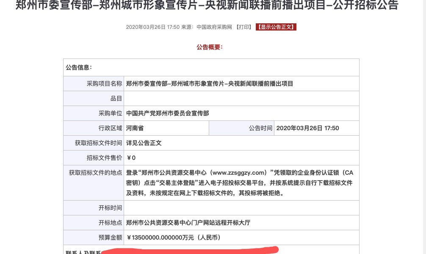Click the page title heading text
The height and width of the screenshot is (254, 426).
tap(207, 5)
